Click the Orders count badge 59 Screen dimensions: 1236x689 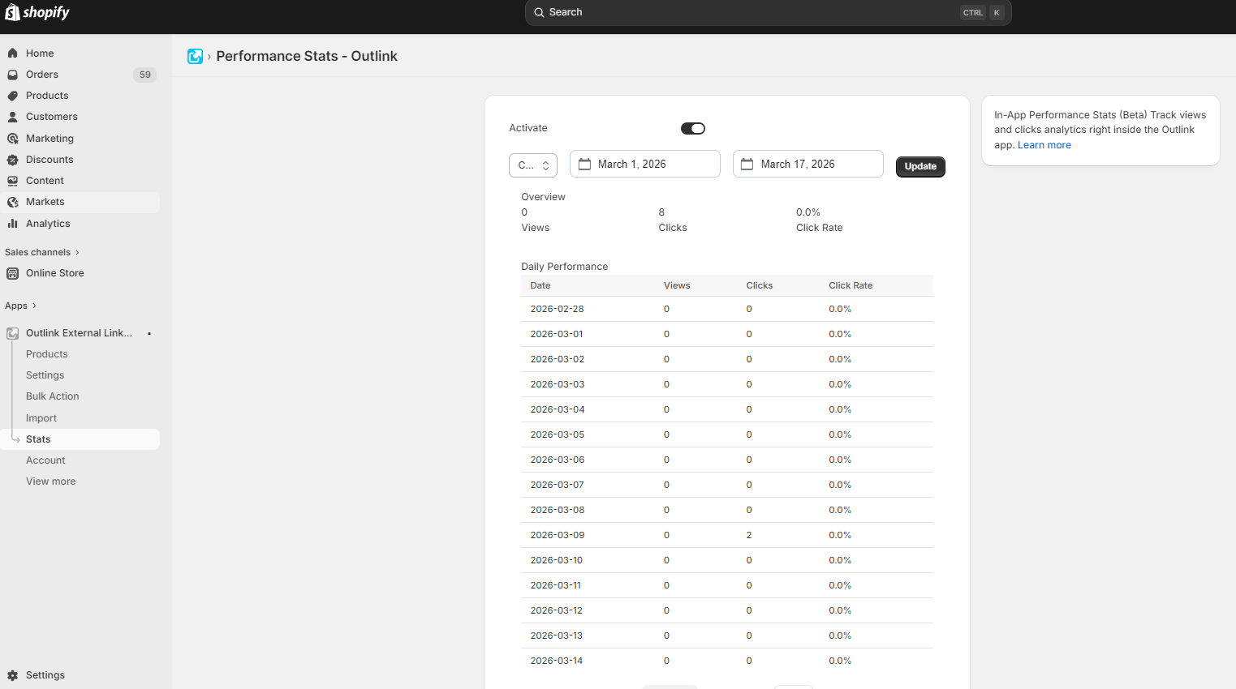pyautogui.click(x=144, y=75)
